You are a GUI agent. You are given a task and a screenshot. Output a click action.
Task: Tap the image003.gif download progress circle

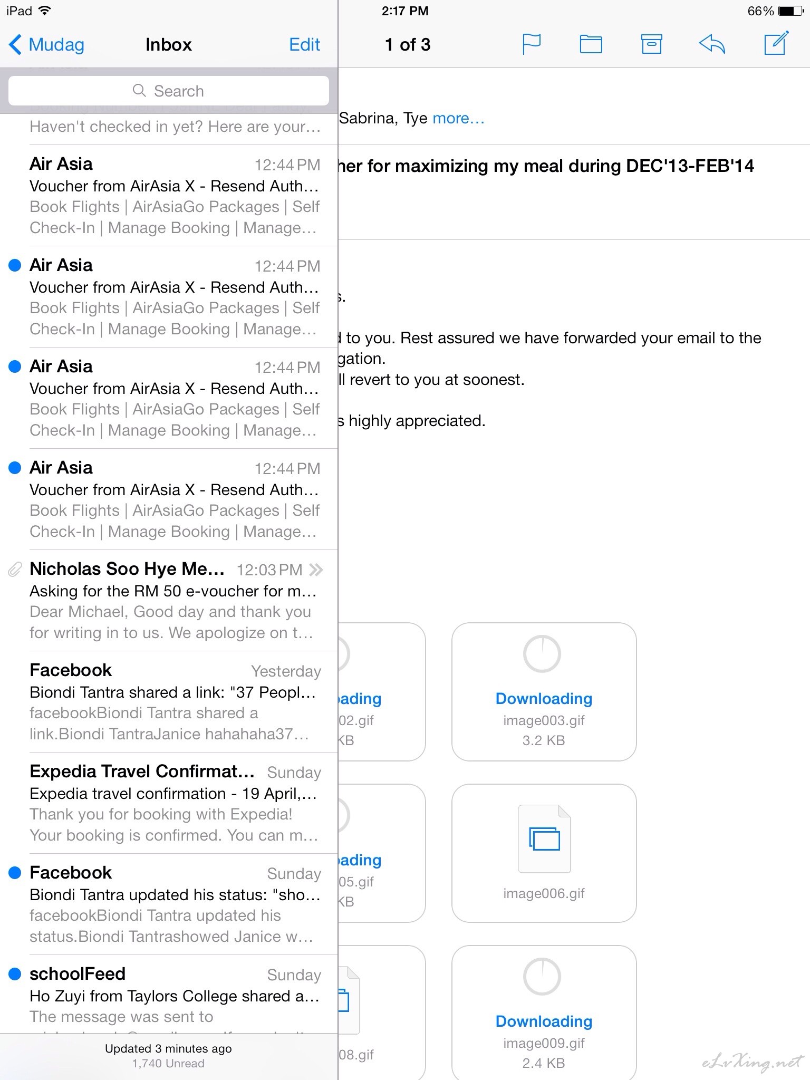pyautogui.click(x=542, y=654)
